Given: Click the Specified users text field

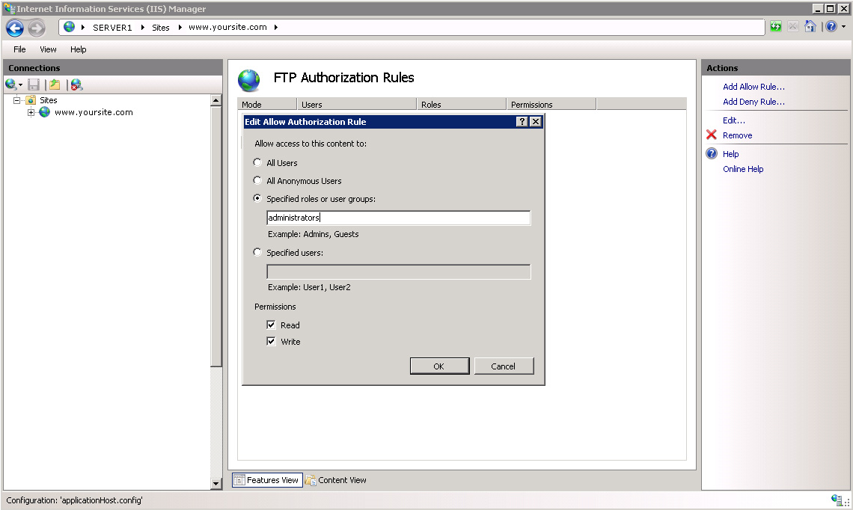Looking at the screenshot, I should pos(398,272).
